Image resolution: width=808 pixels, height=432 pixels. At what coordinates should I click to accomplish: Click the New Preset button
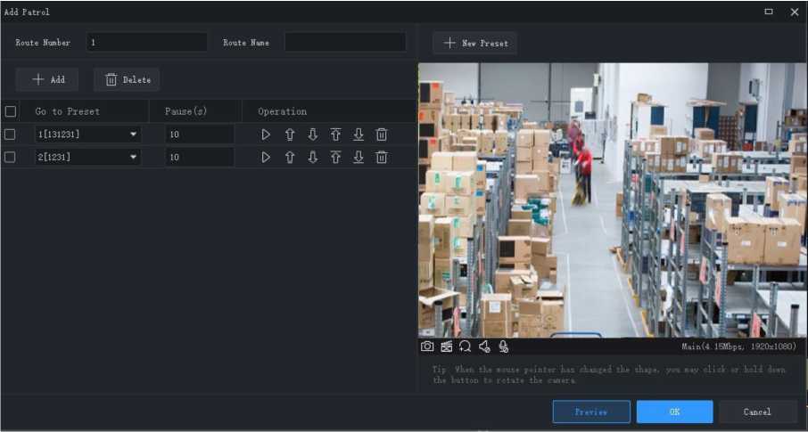474,43
